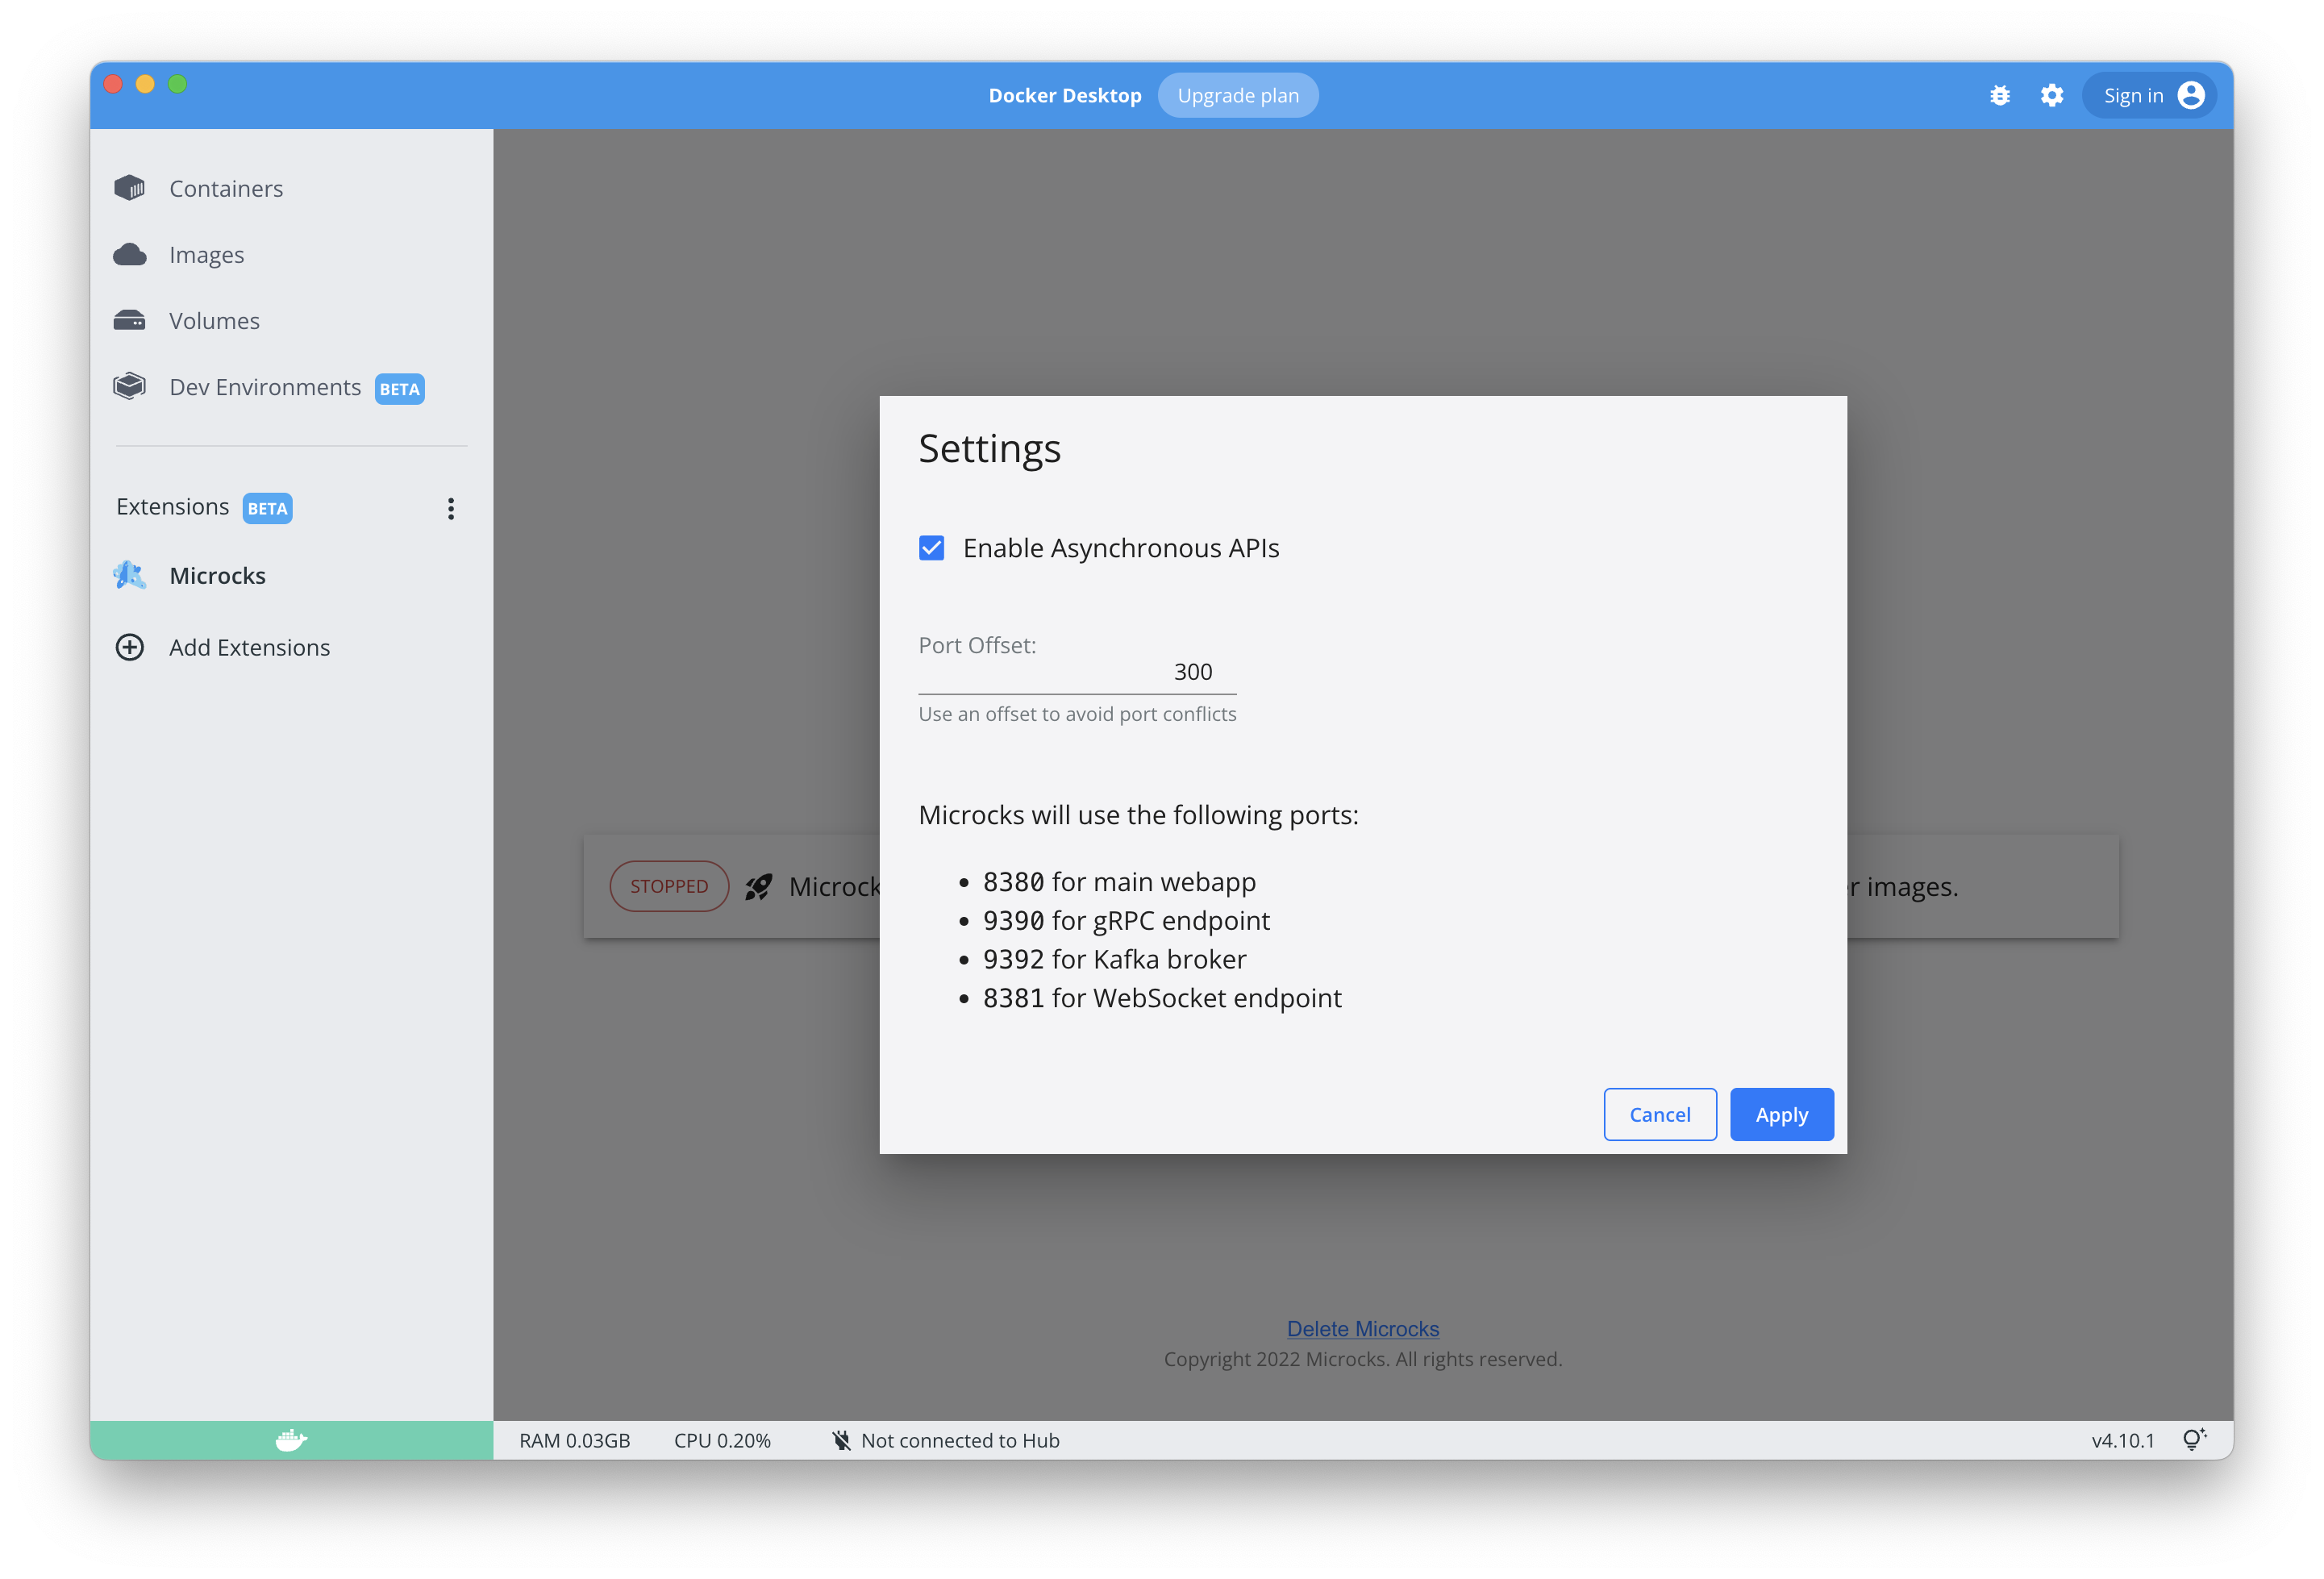Open Add Extensions menu item
The width and height of the screenshot is (2324, 1579).
(247, 645)
